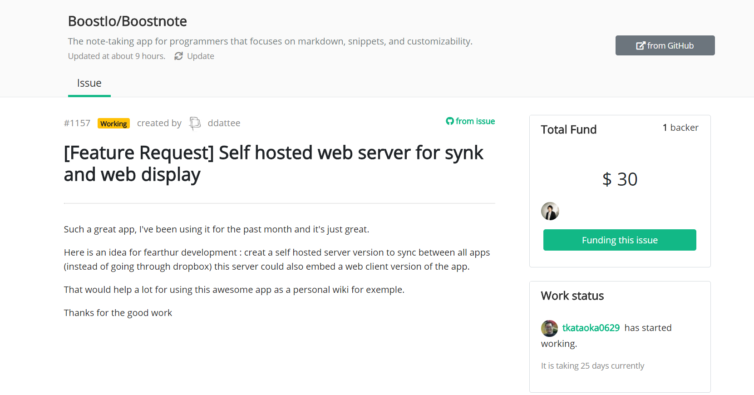Click the Working status badge
Image resolution: width=754 pixels, height=395 pixels.
pos(113,123)
